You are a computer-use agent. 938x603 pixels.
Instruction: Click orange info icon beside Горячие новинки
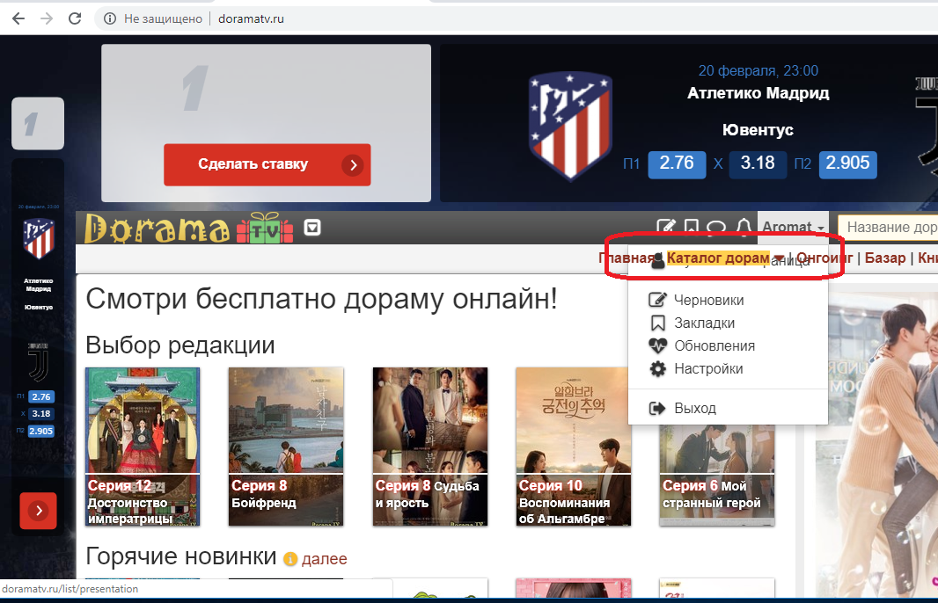(x=290, y=559)
